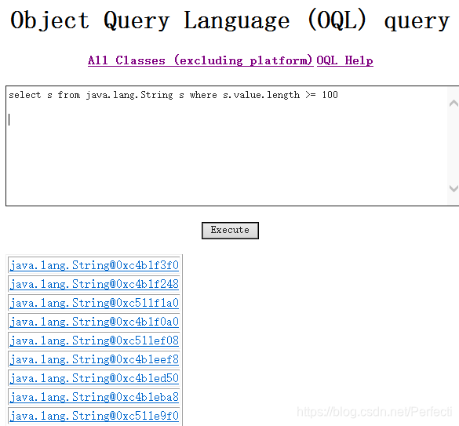Open result java.lang.String@0xc511ef08

click(x=94, y=340)
